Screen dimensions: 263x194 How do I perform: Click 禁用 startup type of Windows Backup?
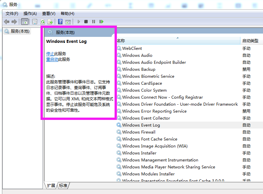pyautogui.click(x=246, y=69)
